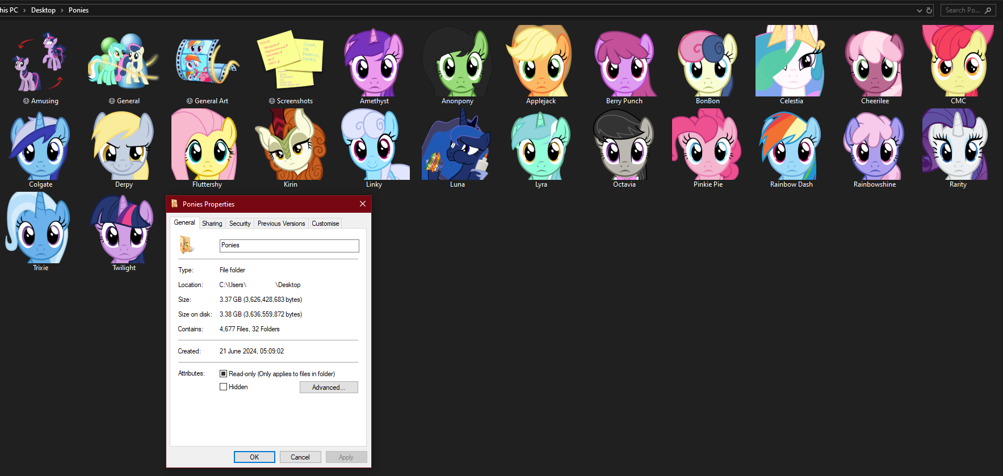1003x476 pixels.
Task: Select the Berry Punch folder icon
Action: pos(624,63)
